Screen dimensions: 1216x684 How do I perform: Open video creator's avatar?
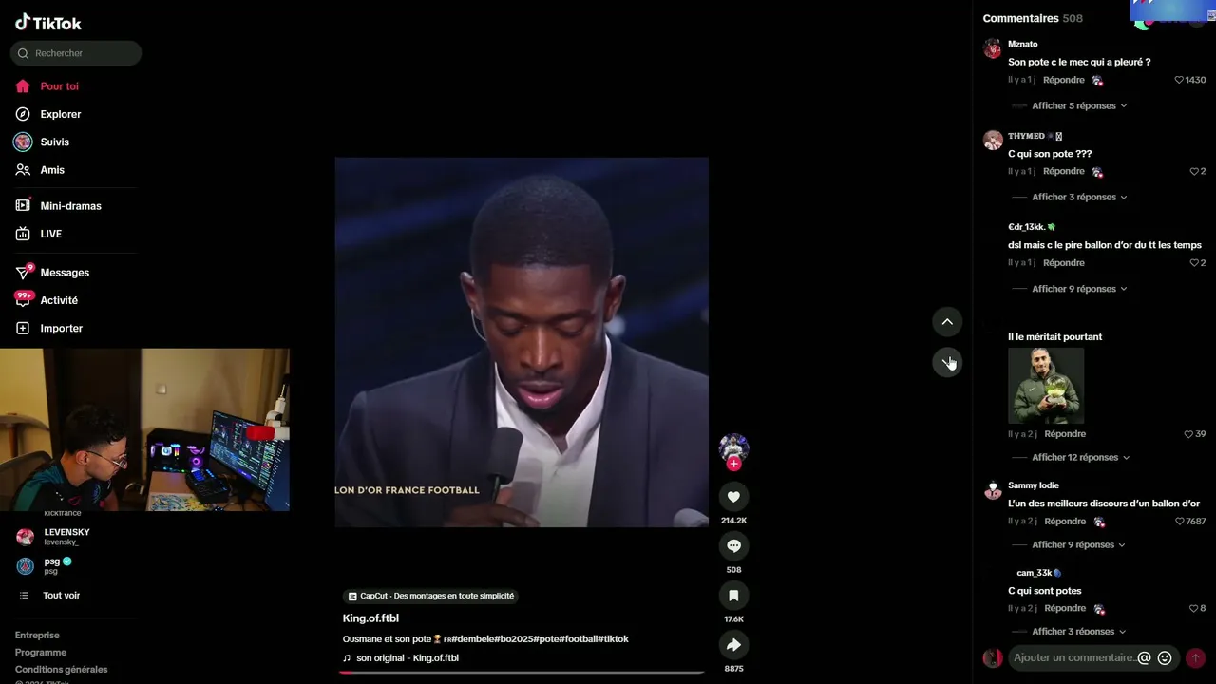(x=733, y=447)
